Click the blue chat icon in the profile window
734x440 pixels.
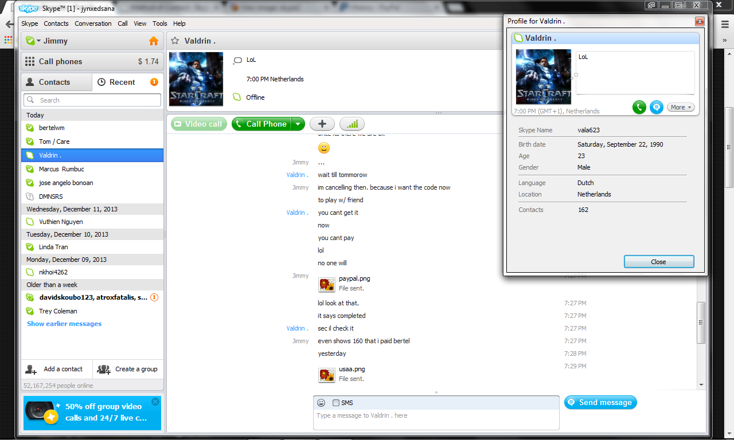(x=657, y=107)
